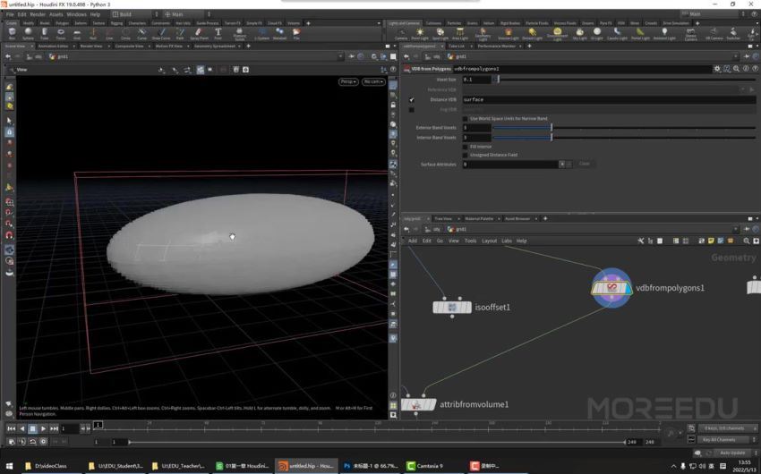Toggle the Fog VDB checkbox
The width and height of the screenshot is (761, 474).
click(x=412, y=109)
